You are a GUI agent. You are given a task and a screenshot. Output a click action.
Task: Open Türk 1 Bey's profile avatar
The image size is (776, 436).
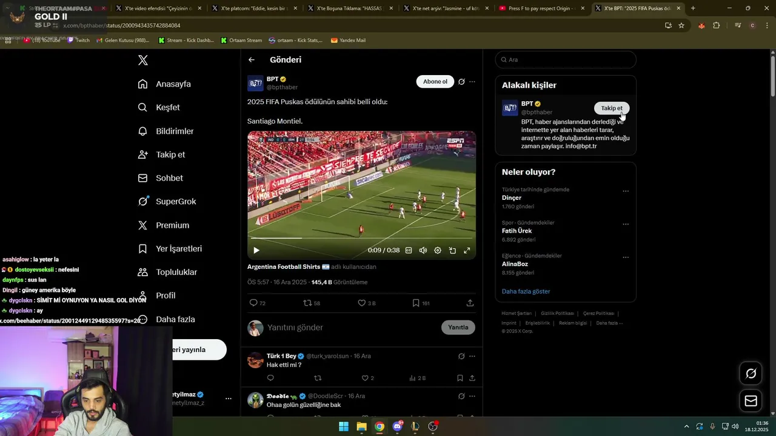(255, 360)
